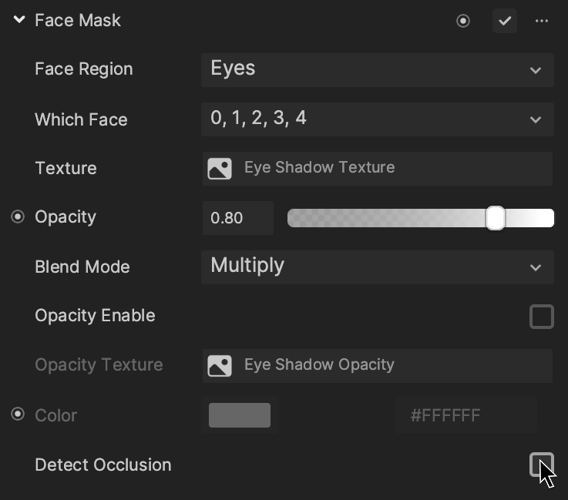Viewport: 568px width, 500px height.
Task: Open the Which Face dropdown
Action: tap(378, 119)
